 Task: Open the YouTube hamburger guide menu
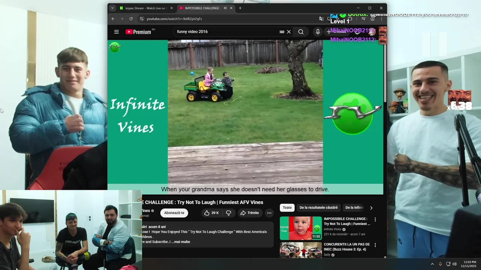tap(116, 32)
